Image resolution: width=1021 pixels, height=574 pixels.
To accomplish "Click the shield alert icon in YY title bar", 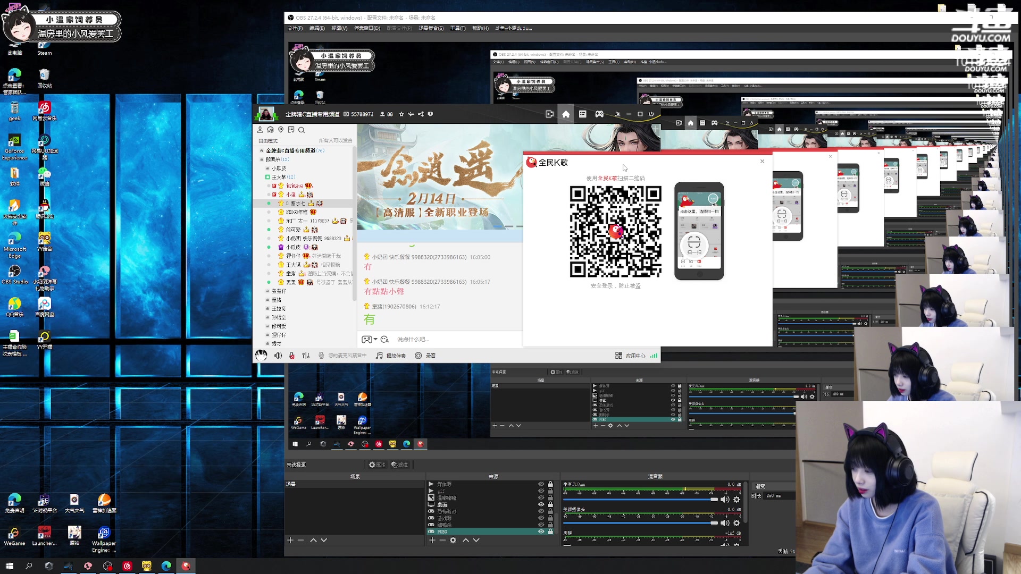I will (430, 114).
